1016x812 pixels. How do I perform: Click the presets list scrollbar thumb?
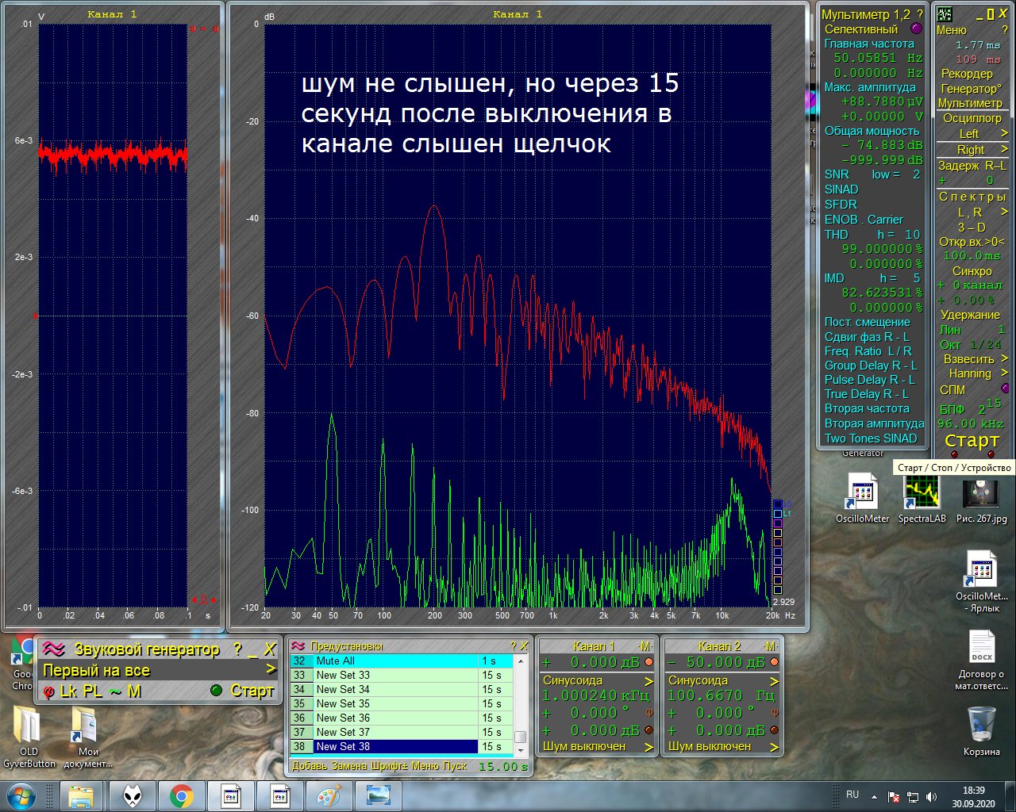pos(521,737)
